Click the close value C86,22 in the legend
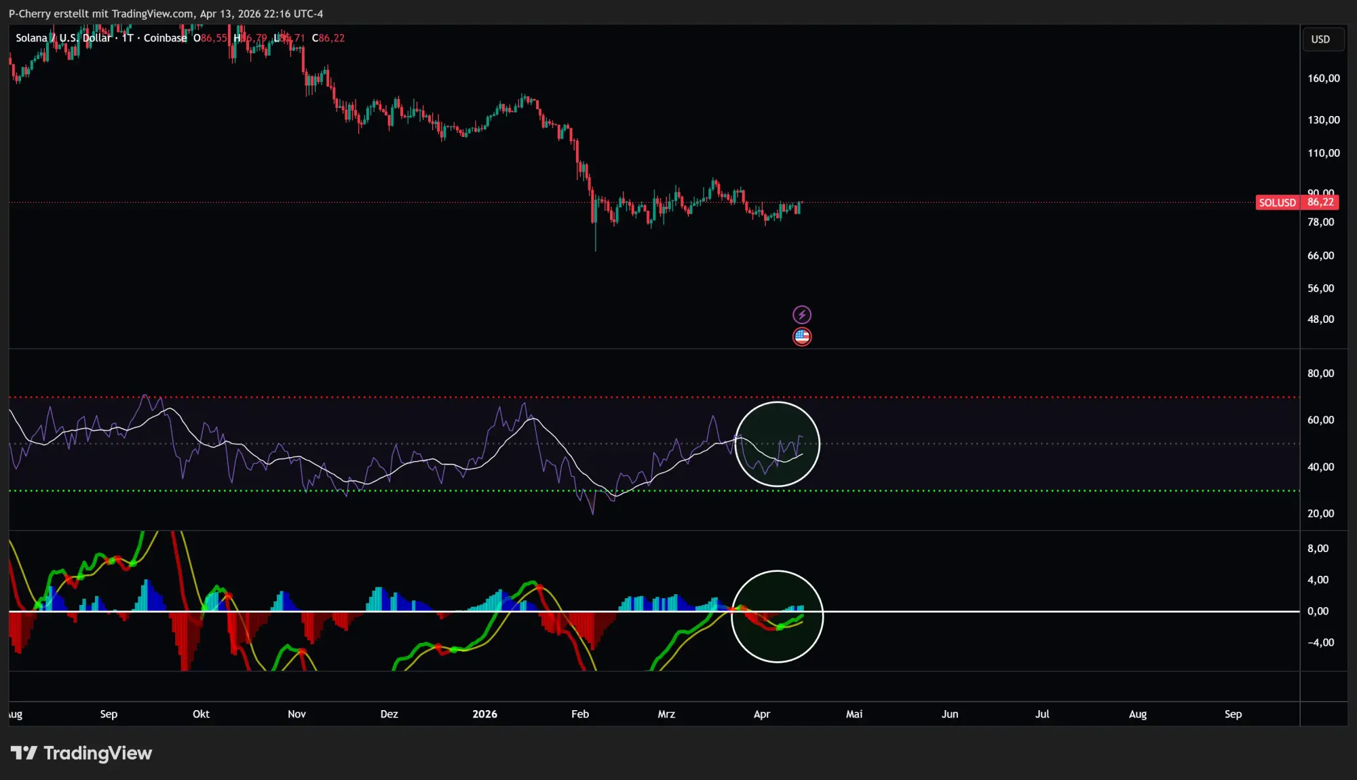The height and width of the screenshot is (780, 1357). [x=328, y=38]
